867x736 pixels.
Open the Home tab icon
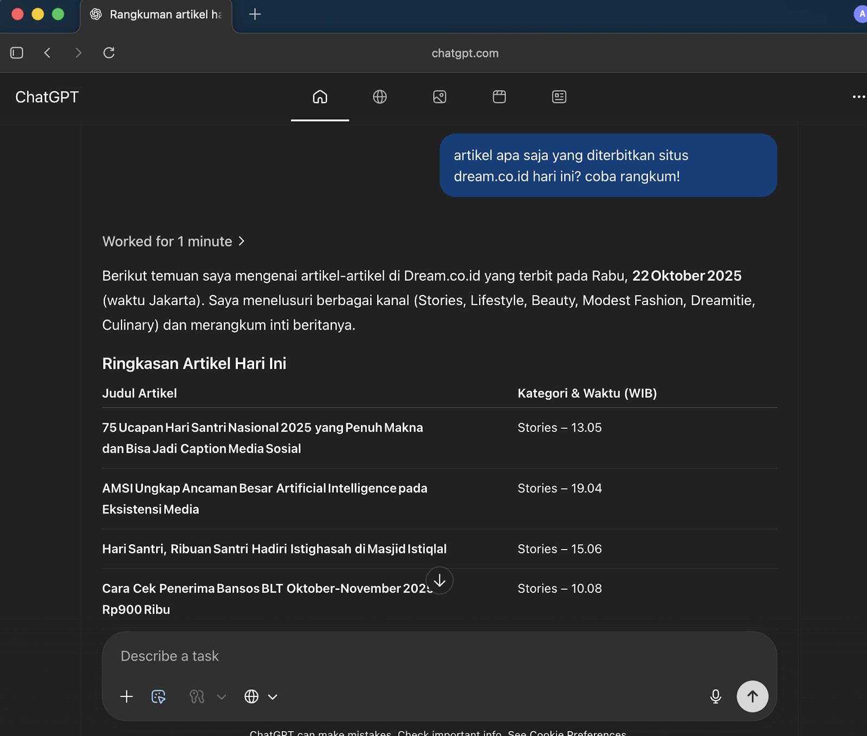(320, 97)
